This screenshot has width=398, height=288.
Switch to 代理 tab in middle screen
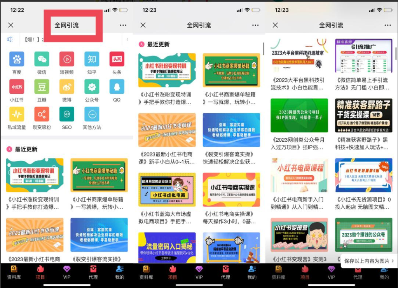click(225, 272)
